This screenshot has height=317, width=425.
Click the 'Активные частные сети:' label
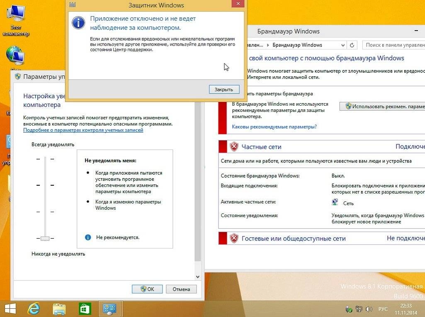coord(248,202)
